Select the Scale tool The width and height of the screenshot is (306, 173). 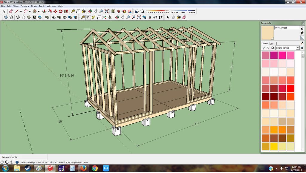click(66, 11)
